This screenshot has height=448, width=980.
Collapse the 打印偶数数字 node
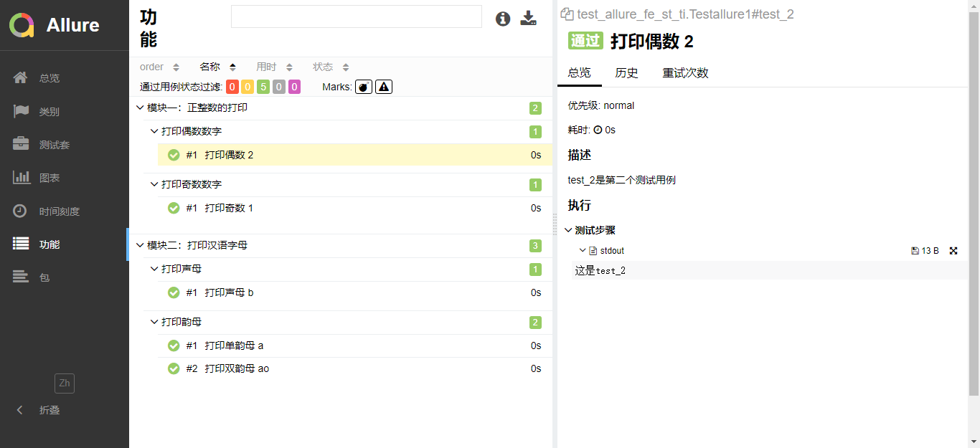pyautogui.click(x=154, y=131)
